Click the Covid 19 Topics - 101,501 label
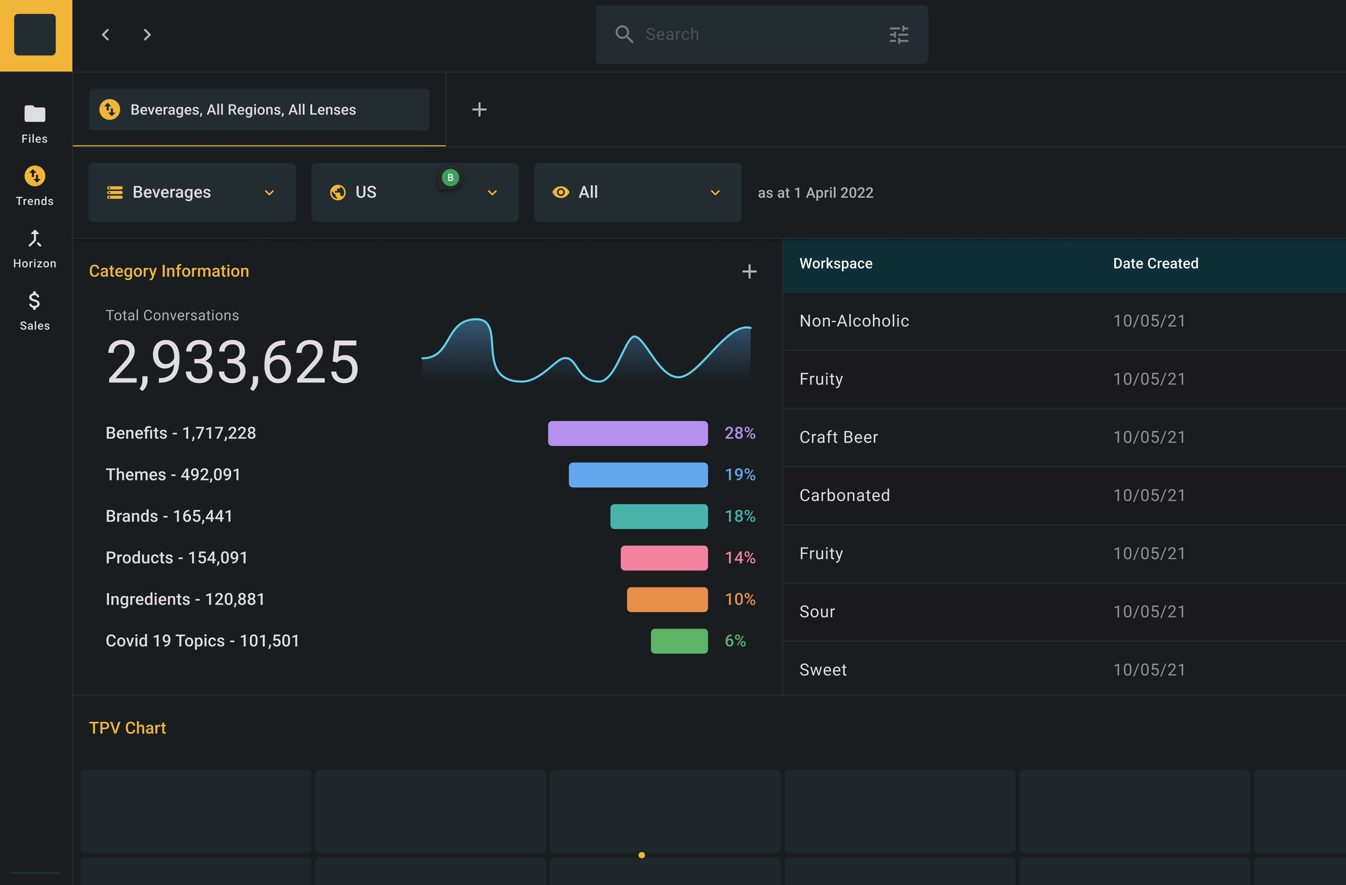The height and width of the screenshot is (885, 1346). (202, 641)
